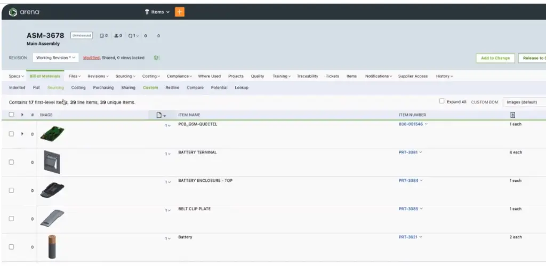The height and width of the screenshot is (273, 546).
Task: Click the battery terminal thumbnail image
Action: [52, 162]
